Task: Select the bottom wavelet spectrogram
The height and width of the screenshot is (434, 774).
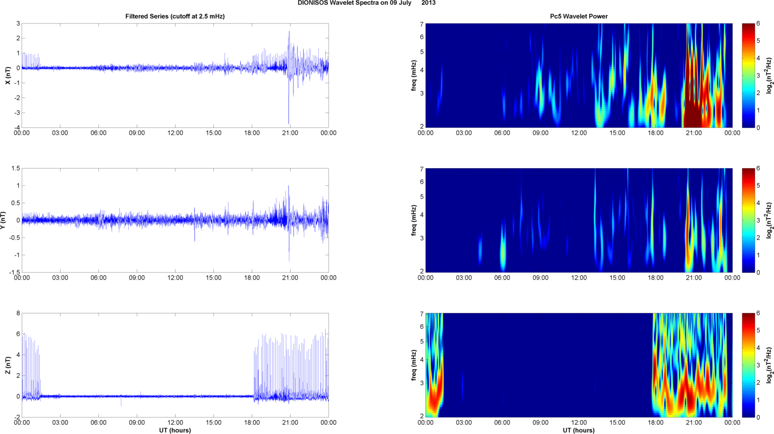Action: click(579, 365)
